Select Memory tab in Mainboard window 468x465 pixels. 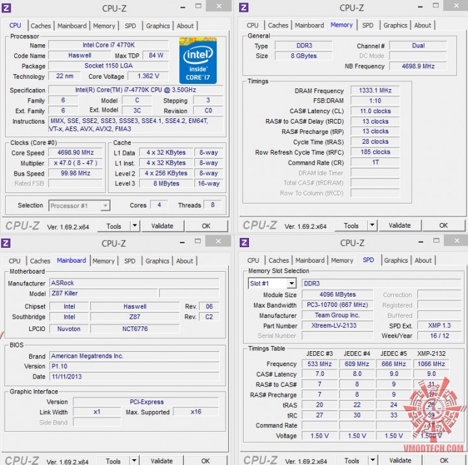(103, 261)
